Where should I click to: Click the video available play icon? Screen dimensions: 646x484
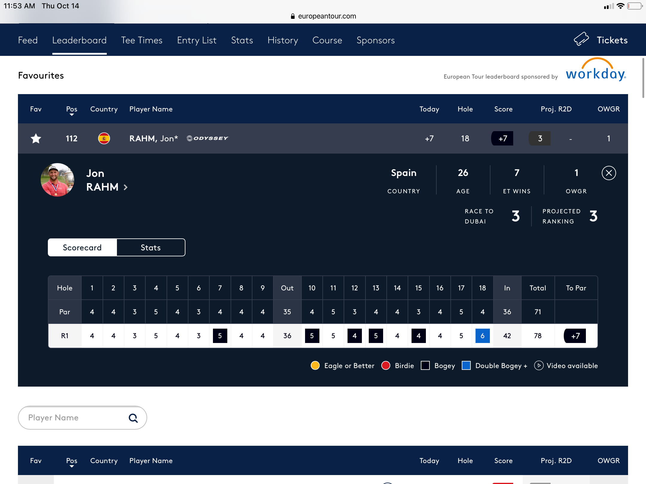(x=539, y=366)
